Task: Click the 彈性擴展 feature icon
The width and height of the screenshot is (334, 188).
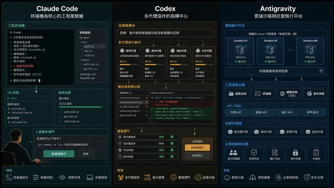Action: coord(252,177)
